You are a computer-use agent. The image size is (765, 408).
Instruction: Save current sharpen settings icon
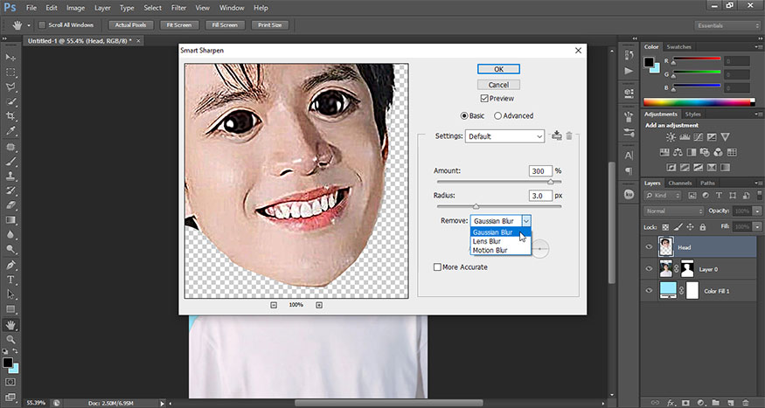[x=556, y=135]
